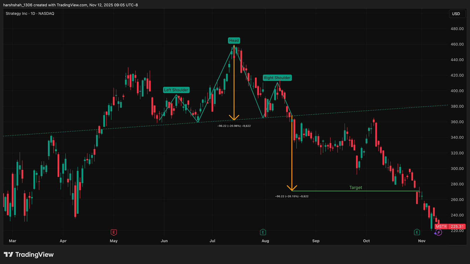Click the Sep label on time axis

pos(316,241)
